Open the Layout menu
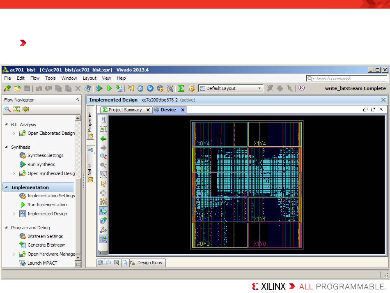 click(x=89, y=78)
